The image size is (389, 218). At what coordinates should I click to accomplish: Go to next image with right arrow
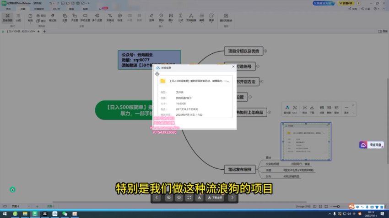[232, 197]
